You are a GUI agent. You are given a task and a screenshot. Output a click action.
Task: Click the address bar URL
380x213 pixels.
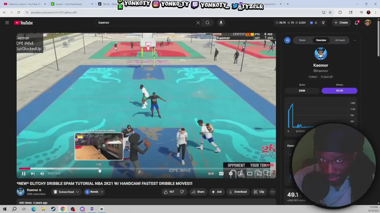54,12
